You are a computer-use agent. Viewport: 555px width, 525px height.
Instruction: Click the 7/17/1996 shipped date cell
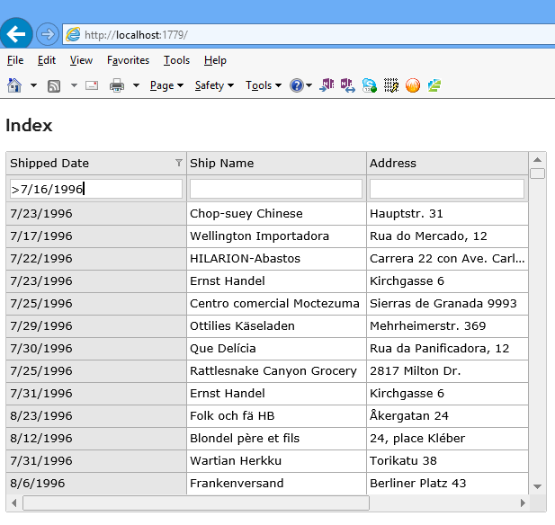96,236
